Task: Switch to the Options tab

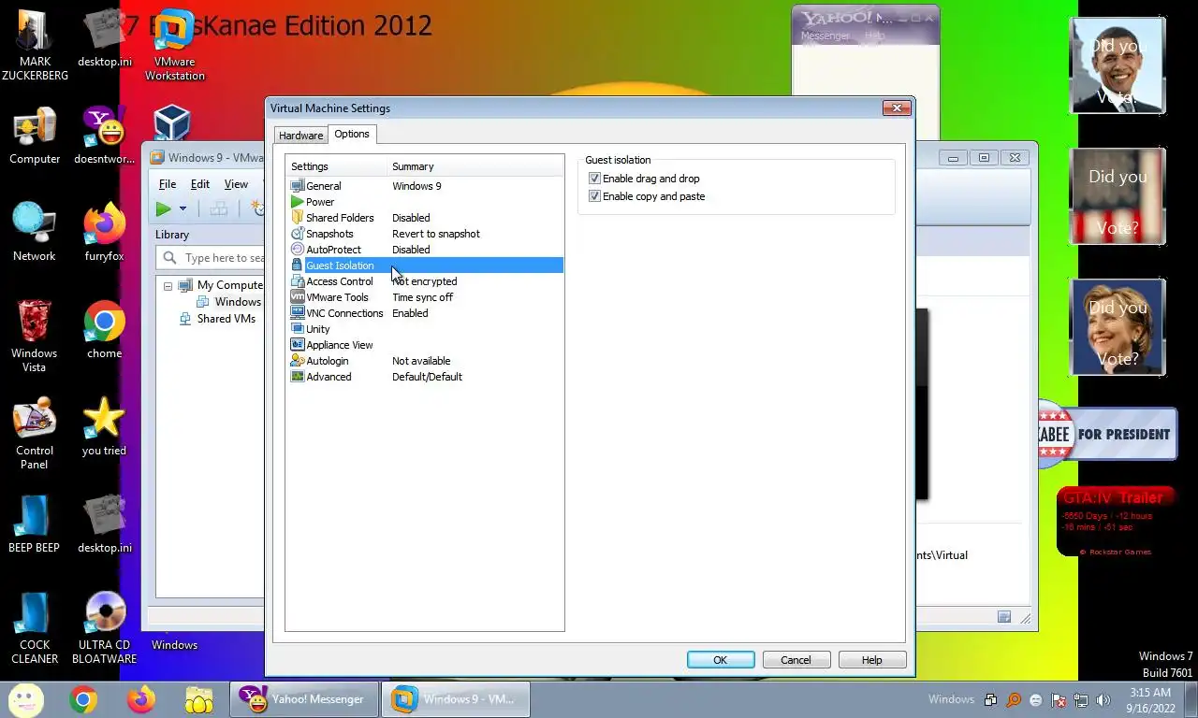Action: tap(352, 134)
